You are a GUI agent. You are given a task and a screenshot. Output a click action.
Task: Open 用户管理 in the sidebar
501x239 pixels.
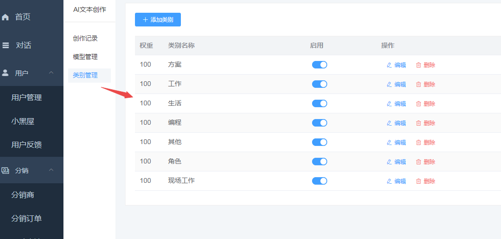coord(27,98)
